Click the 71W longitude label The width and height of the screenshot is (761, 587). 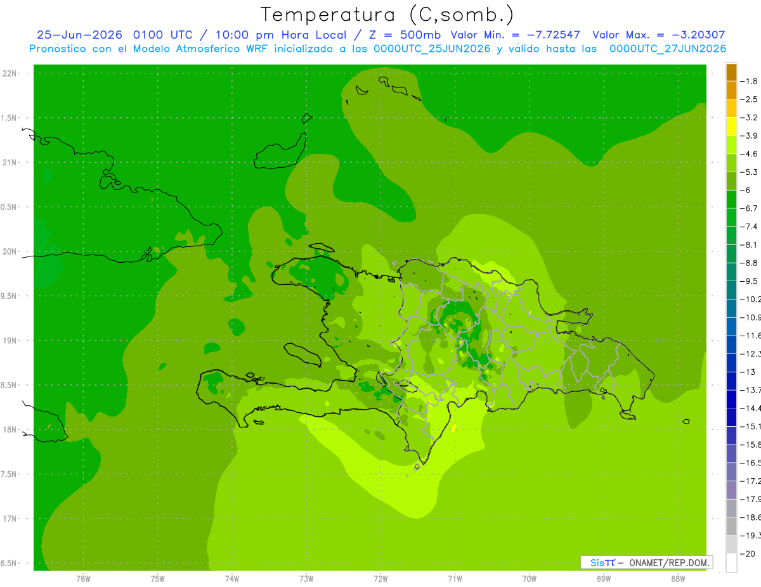tap(455, 579)
